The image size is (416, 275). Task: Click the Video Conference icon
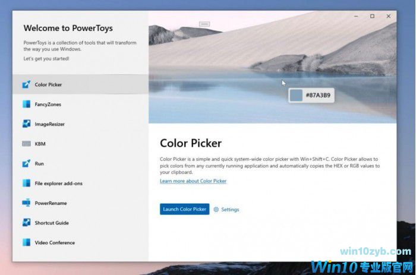click(x=26, y=242)
